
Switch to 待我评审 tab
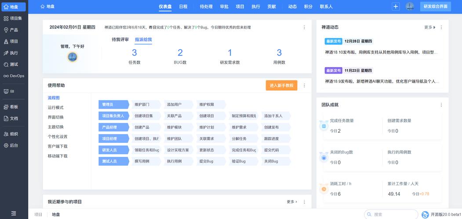(x=120, y=39)
